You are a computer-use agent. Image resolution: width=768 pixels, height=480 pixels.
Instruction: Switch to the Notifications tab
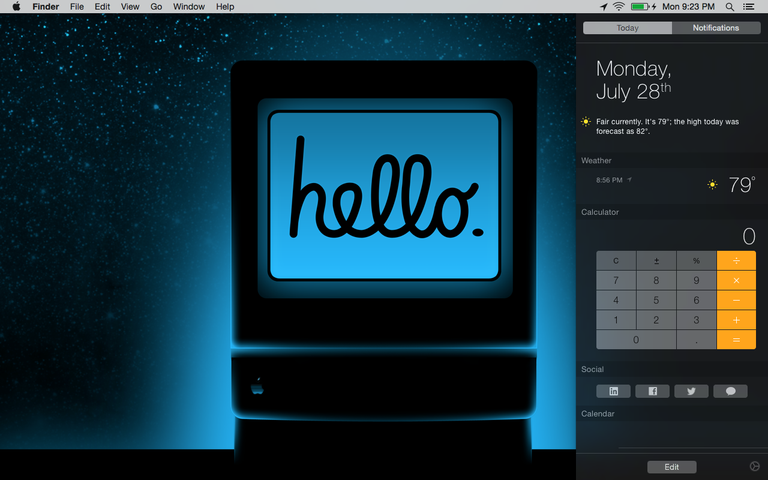(716, 28)
